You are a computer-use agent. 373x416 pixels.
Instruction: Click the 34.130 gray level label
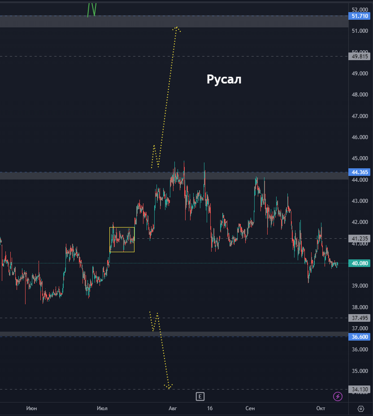(360, 390)
